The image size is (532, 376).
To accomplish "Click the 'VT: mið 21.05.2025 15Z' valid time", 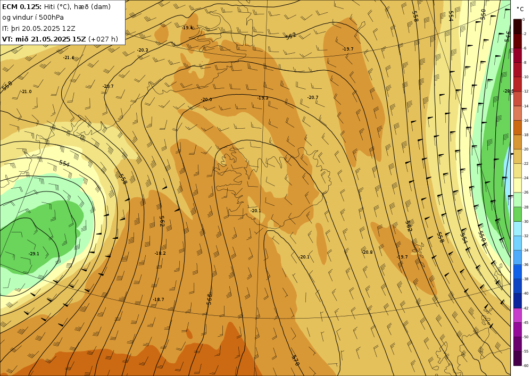I will coord(44,39).
